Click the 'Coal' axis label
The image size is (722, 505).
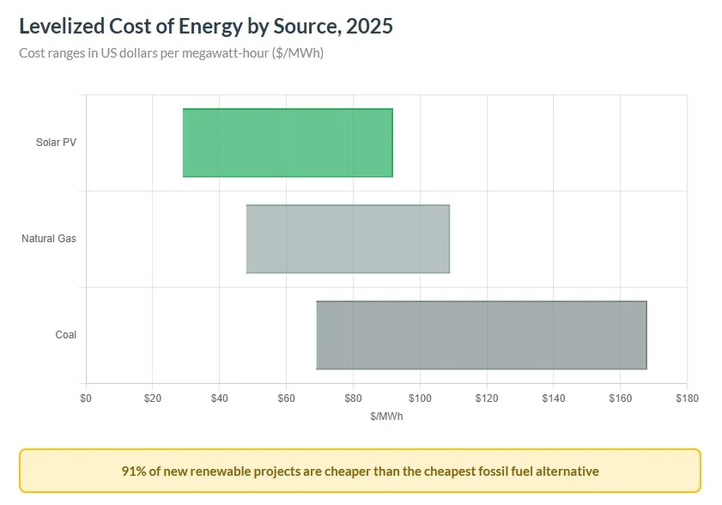[66, 335]
